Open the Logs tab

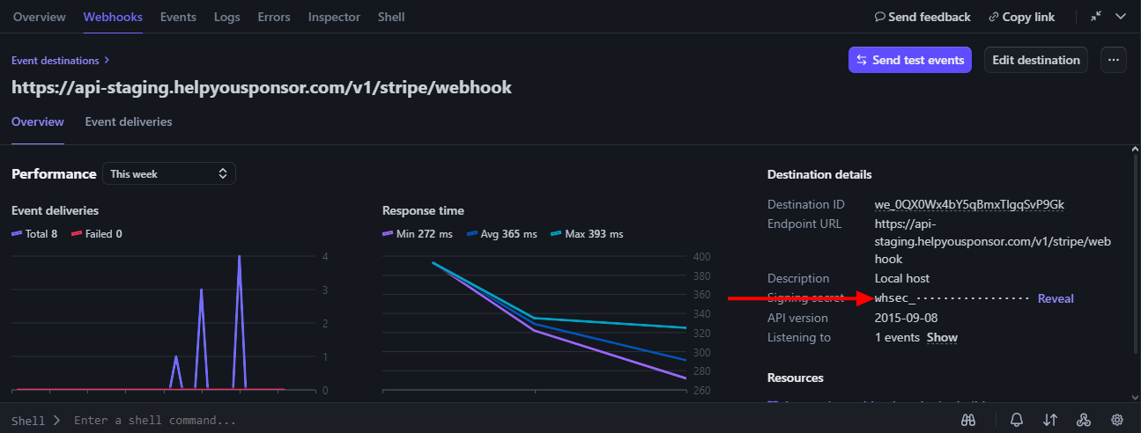pyautogui.click(x=226, y=17)
